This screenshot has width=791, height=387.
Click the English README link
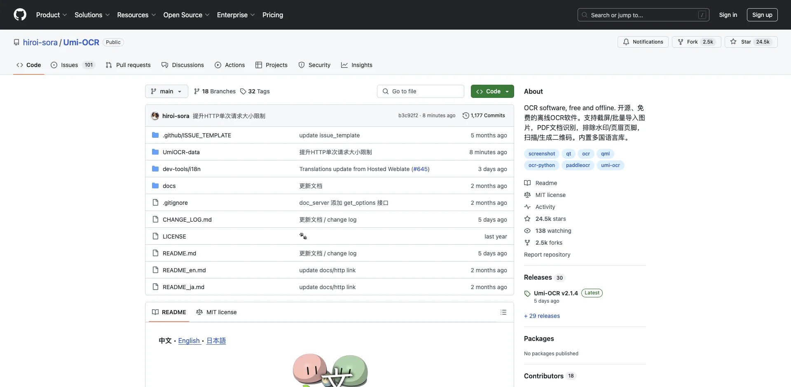click(x=190, y=341)
